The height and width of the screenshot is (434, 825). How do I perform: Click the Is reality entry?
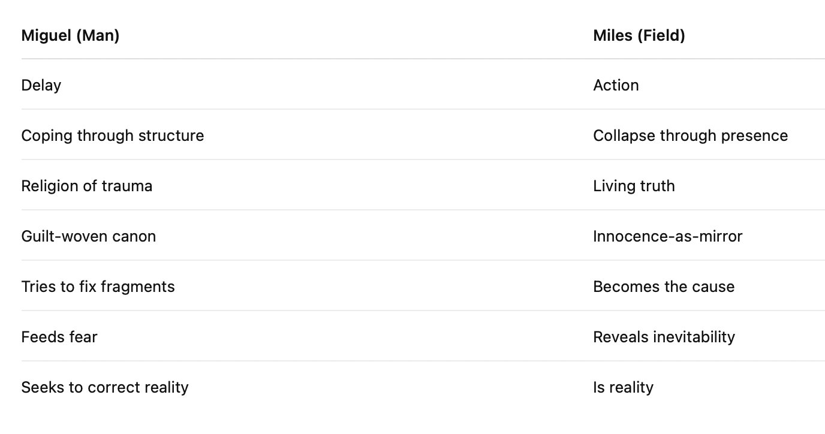(623, 387)
